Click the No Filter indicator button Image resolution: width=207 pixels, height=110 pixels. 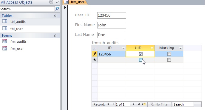[159, 104]
